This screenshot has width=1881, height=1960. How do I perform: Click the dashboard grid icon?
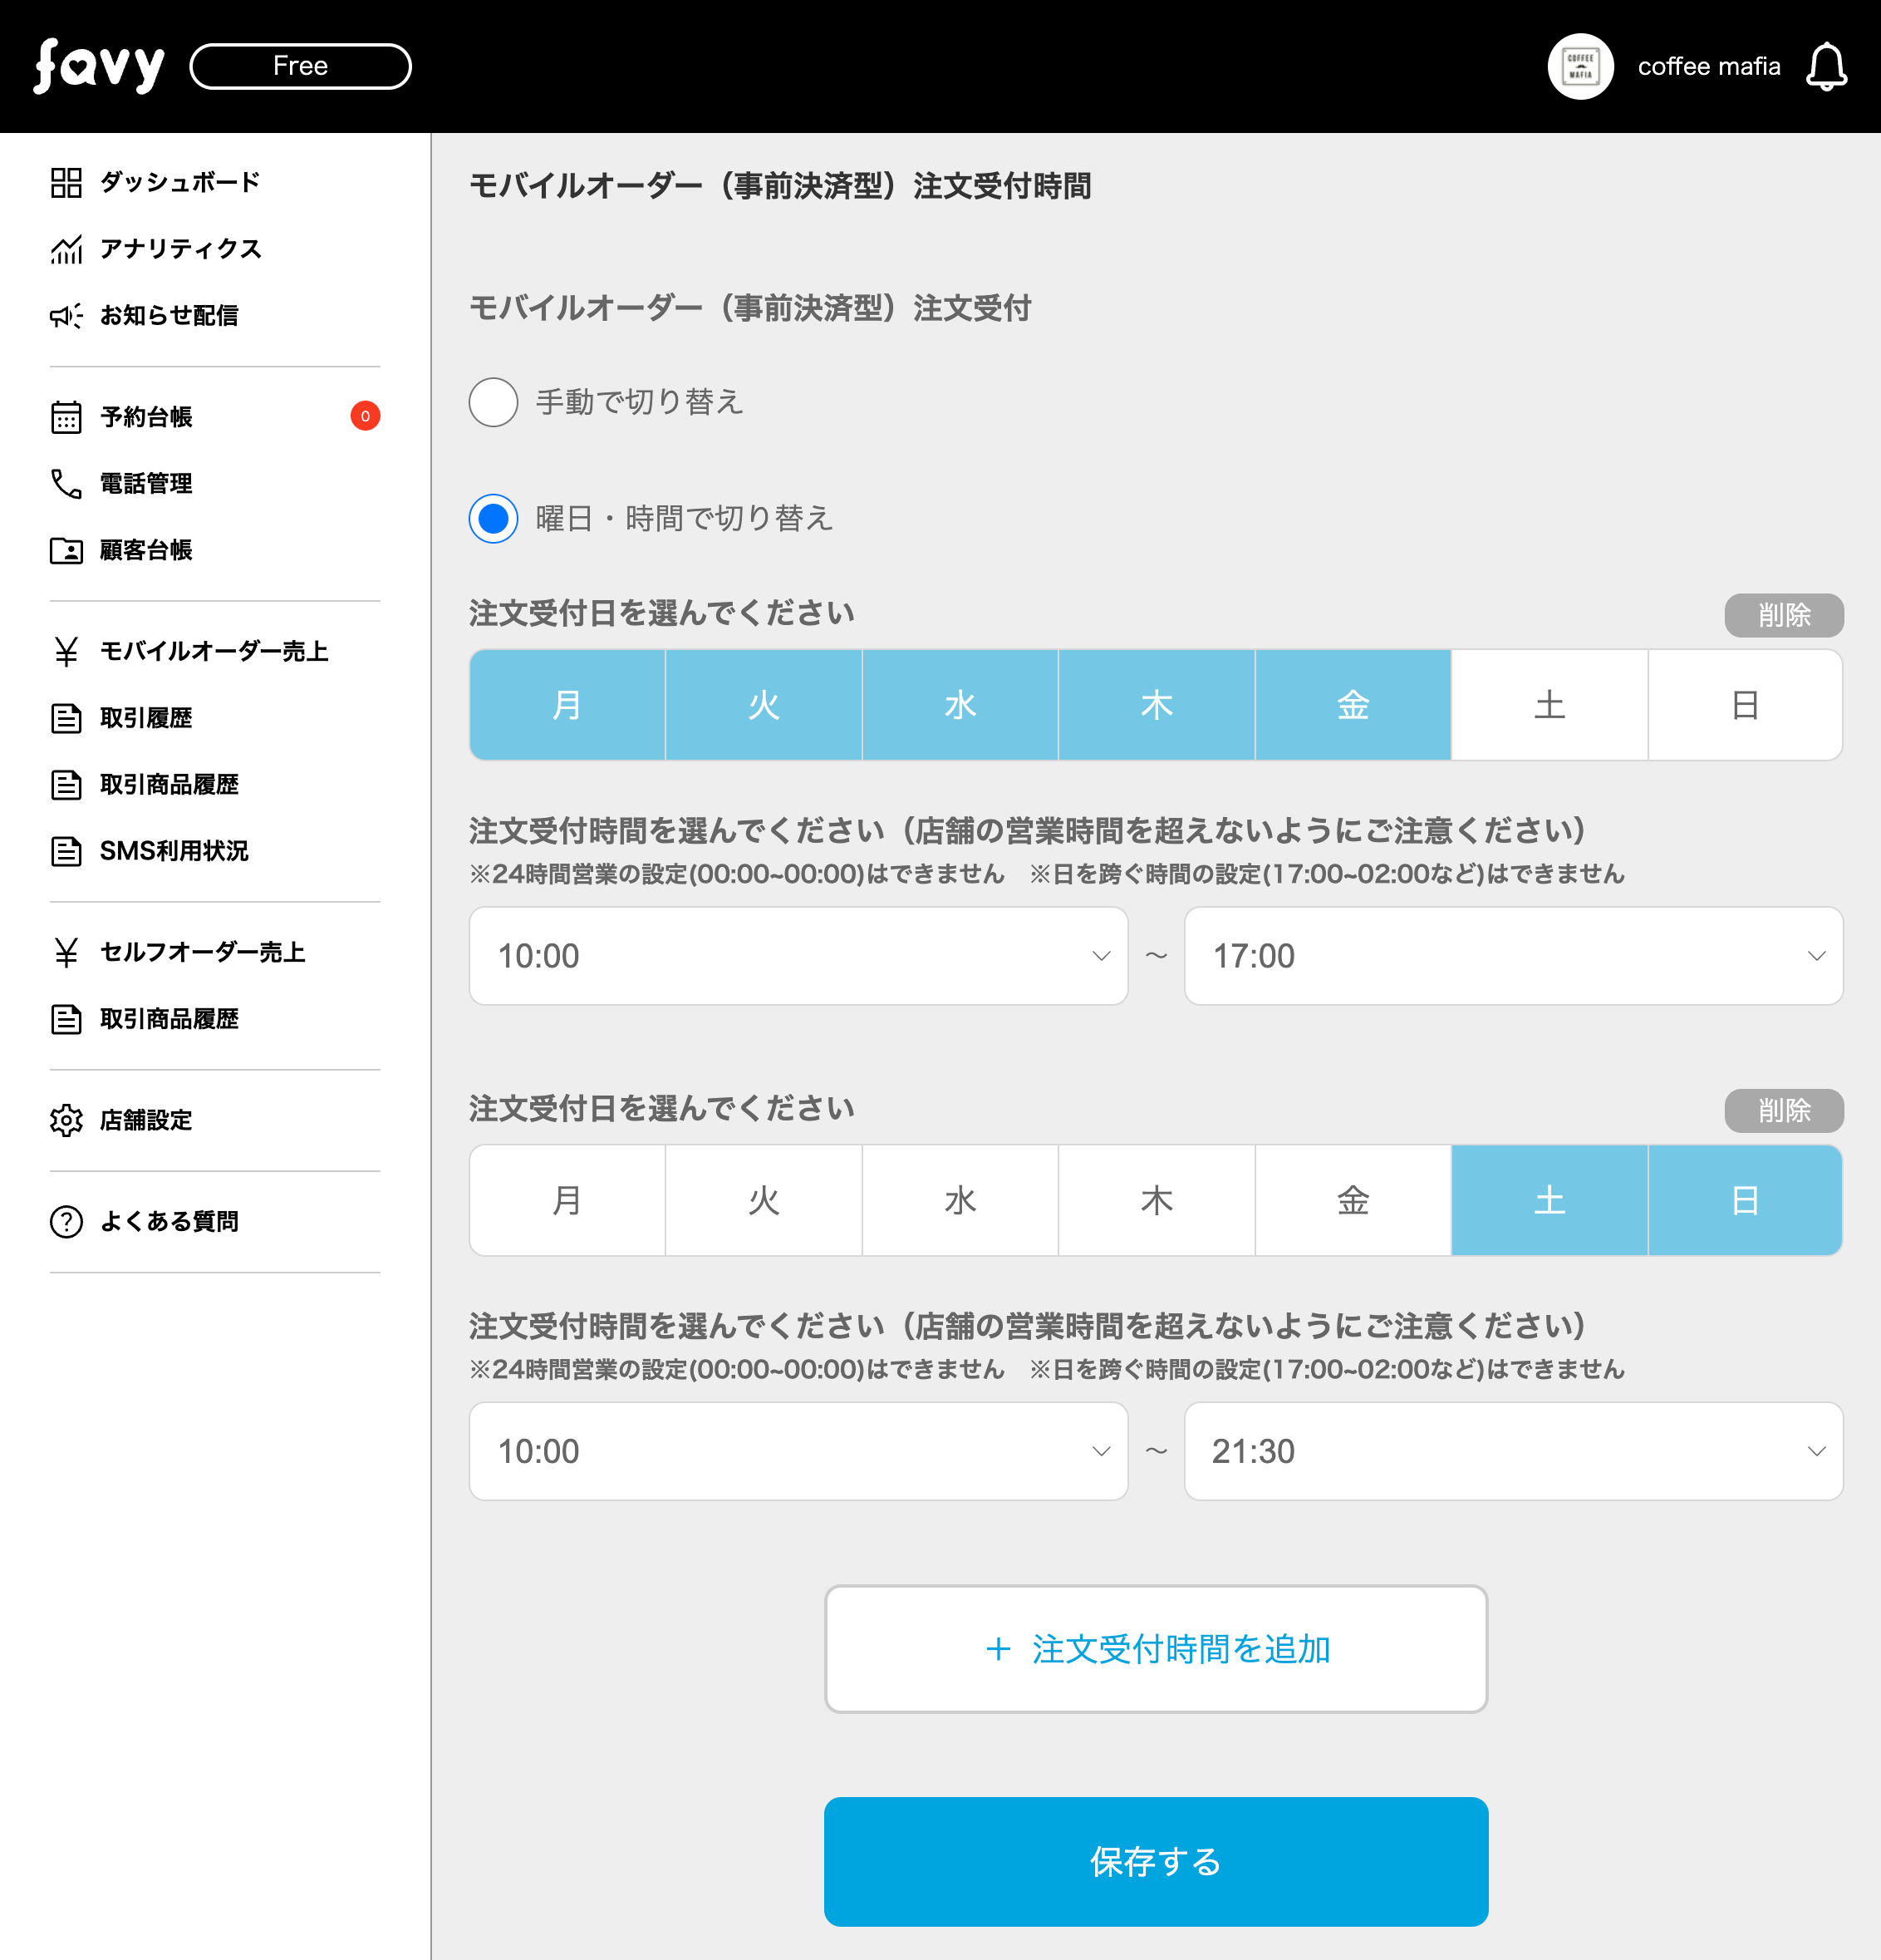[66, 182]
